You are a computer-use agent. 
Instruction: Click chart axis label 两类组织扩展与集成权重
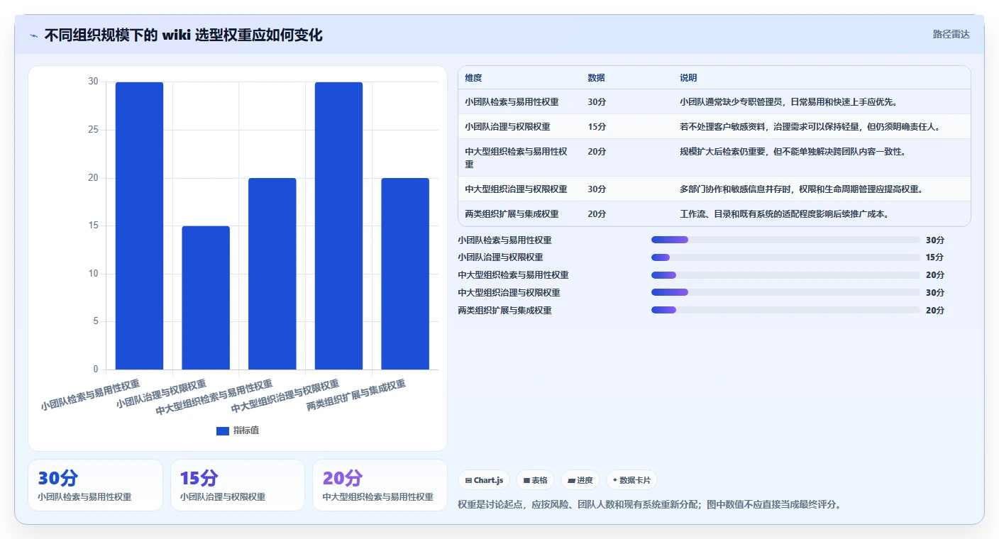pos(356,396)
